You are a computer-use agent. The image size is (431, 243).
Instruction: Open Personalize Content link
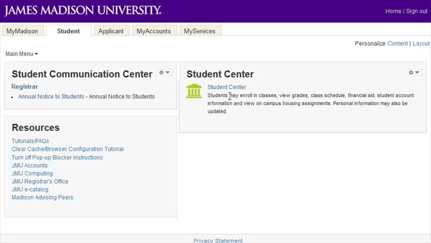[398, 43]
